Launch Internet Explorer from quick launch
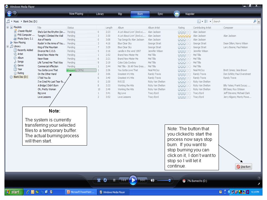 coord(28,192)
